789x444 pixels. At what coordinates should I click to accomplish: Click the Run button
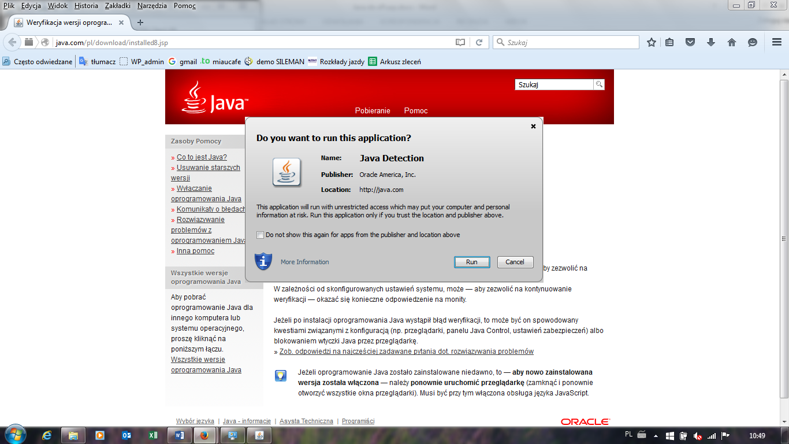(472, 262)
